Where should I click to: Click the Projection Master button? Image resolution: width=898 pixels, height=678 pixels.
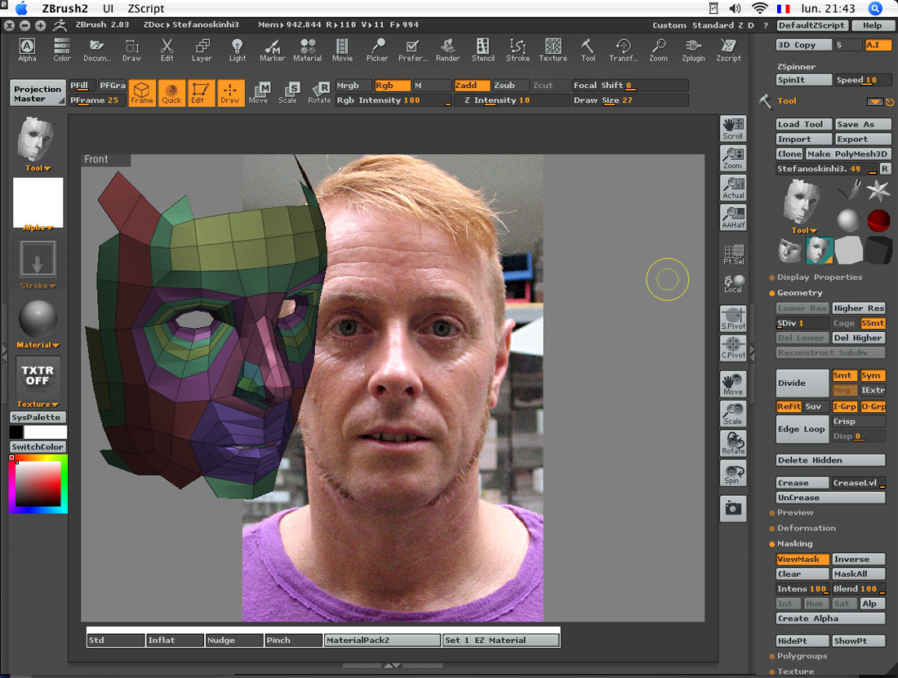(x=38, y=93)
